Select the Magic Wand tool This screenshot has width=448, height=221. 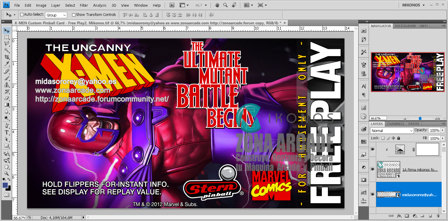7,50
